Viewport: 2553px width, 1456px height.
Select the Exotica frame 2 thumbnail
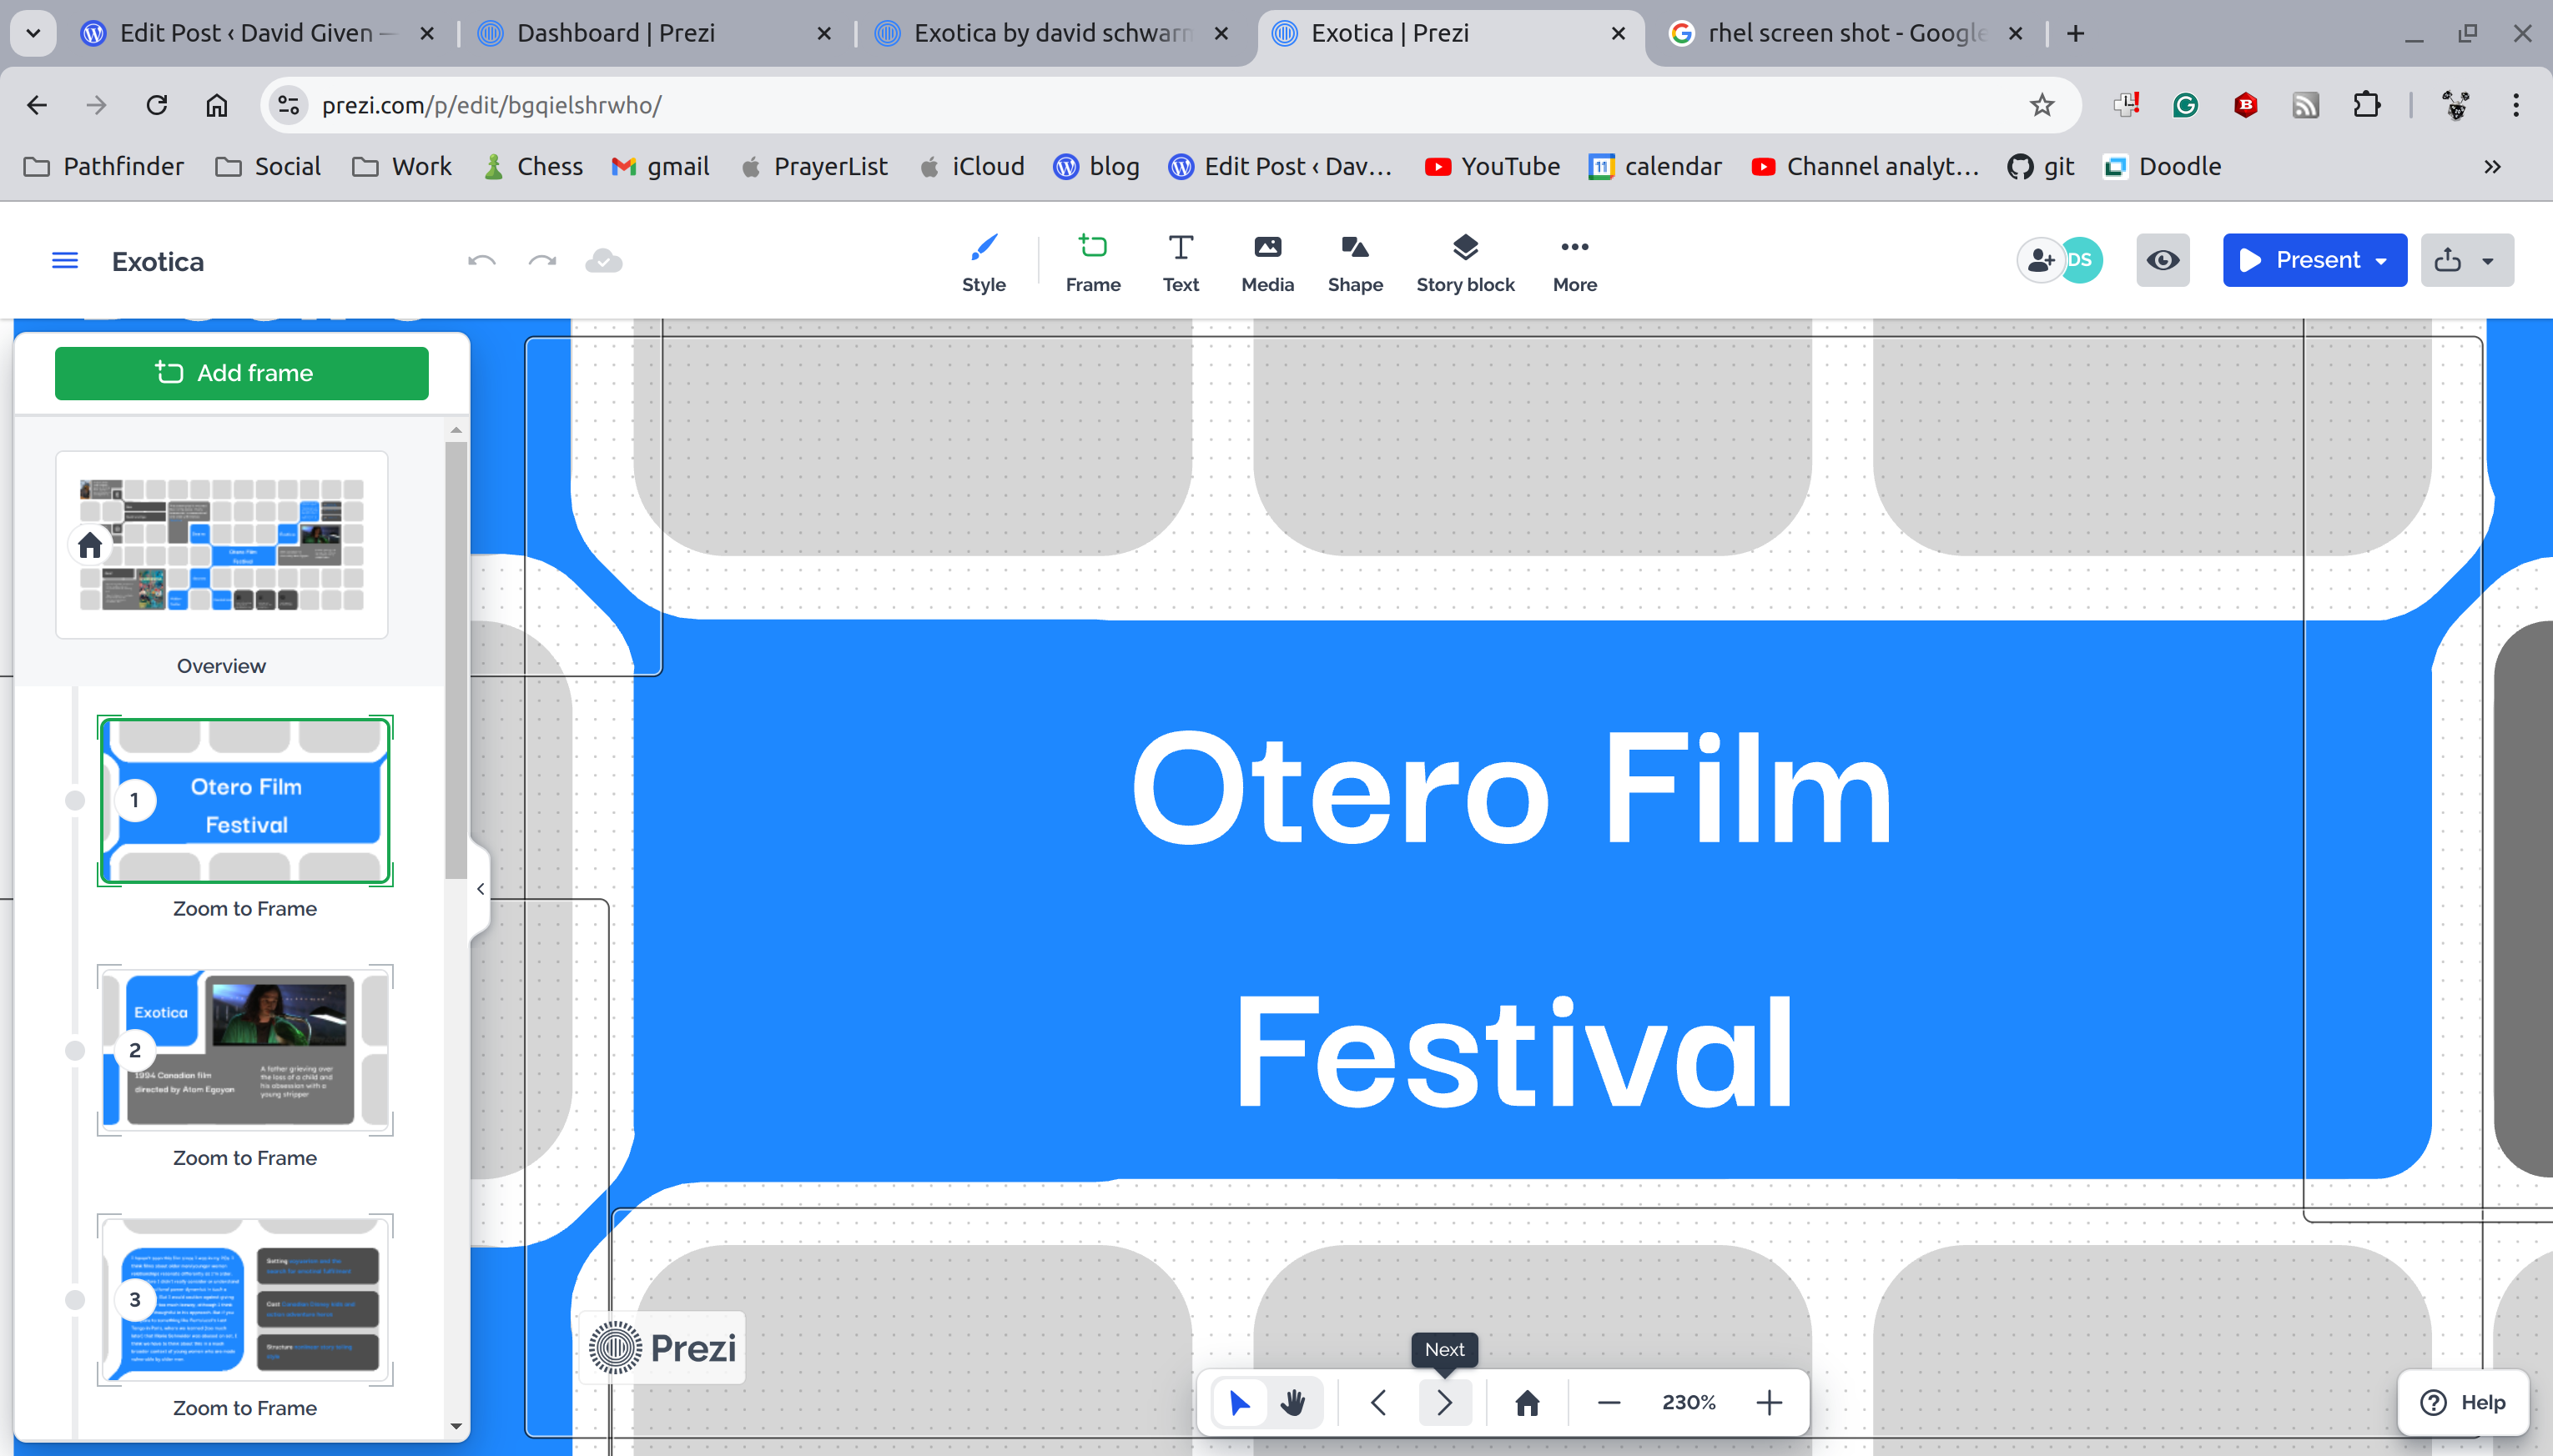pyautogui.click(x=244, y=1049)
